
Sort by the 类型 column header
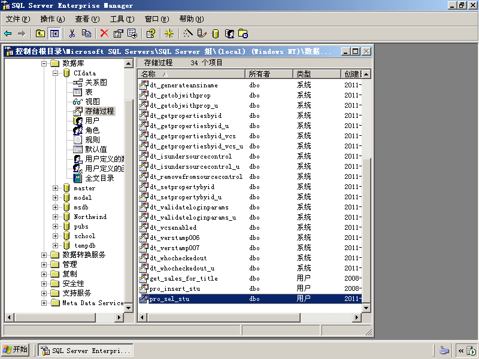point(317,74)
